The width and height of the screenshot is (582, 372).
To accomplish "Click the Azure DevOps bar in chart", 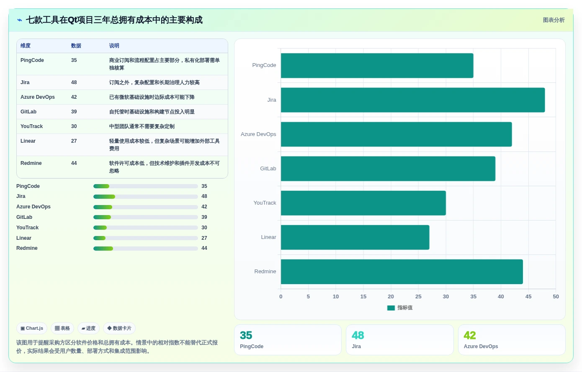I will coord(396,134).
